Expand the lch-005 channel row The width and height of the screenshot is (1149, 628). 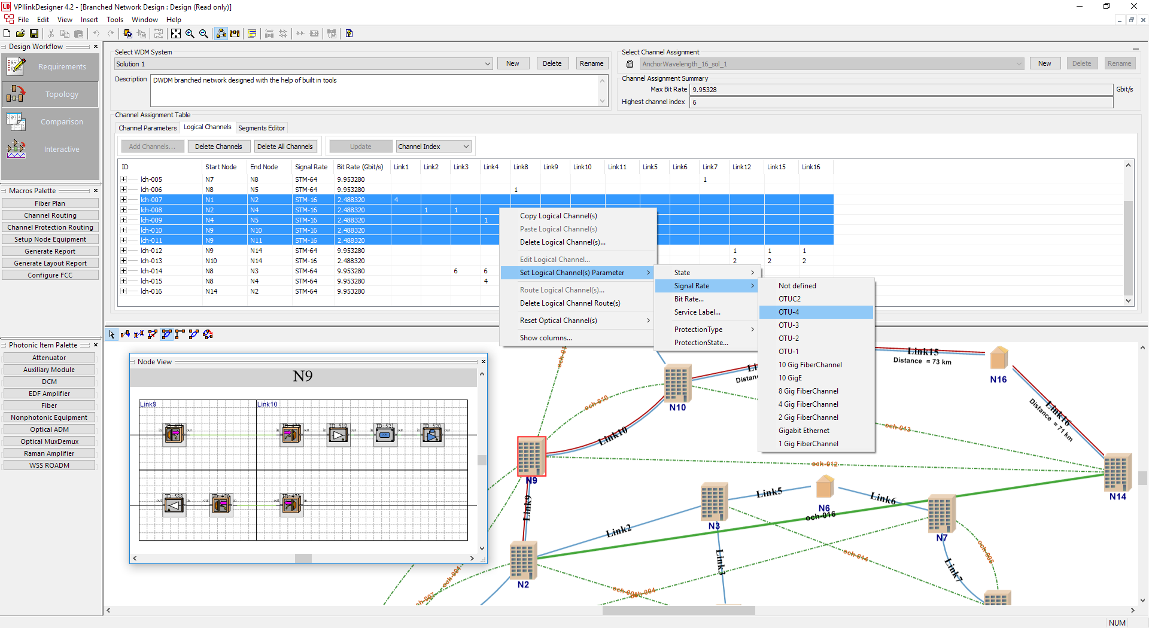[x=123, y=179]
